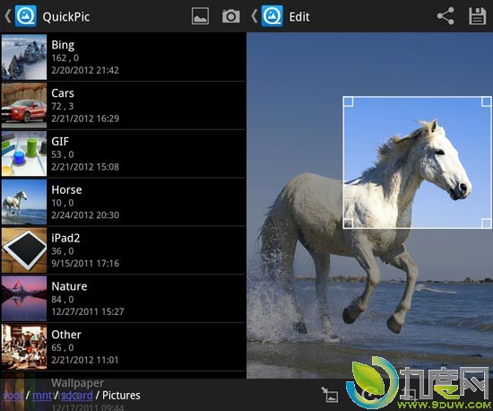
Task: Open the gallery picture view icon
Action: point(200,16)
